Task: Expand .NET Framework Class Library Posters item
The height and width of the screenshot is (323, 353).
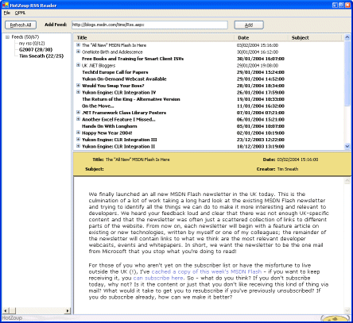Action: click(78, 112)
